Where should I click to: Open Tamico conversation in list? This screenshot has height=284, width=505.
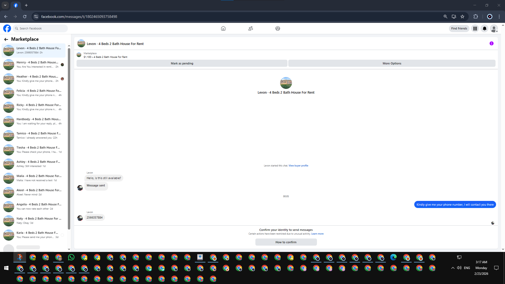click(34, 136)
